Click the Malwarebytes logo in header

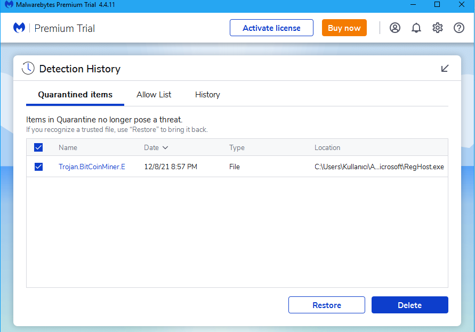19,28
